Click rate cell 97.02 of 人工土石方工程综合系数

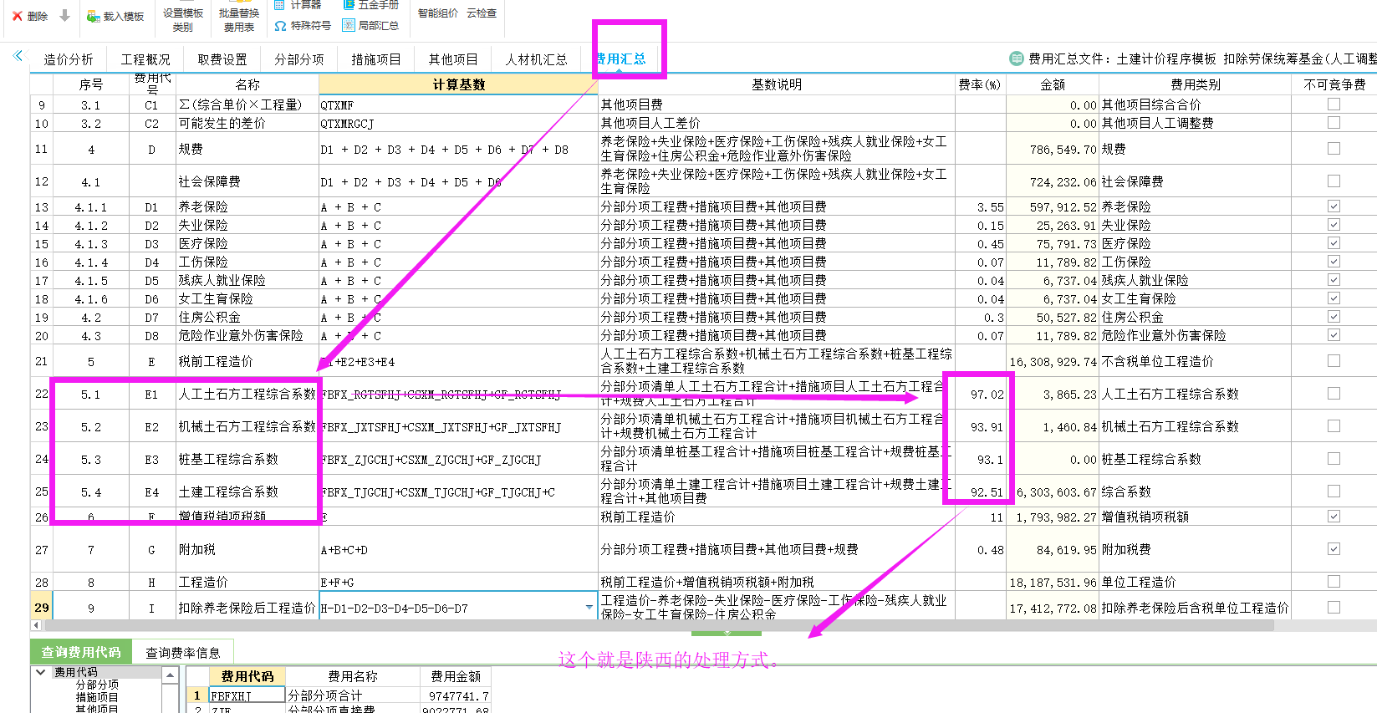980,394
